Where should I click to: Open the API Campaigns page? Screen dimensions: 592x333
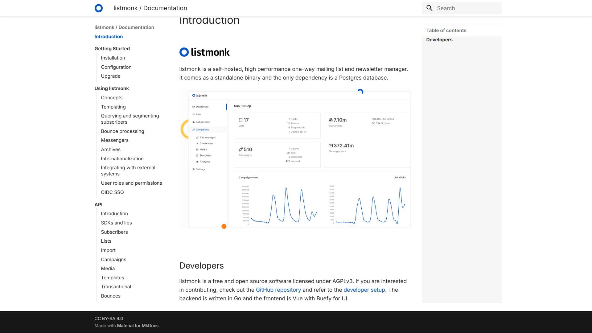(x=113, y=259)
